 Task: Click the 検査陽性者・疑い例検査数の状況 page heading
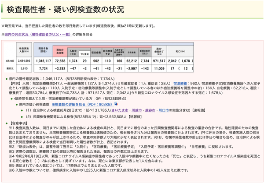coord(65,10)
